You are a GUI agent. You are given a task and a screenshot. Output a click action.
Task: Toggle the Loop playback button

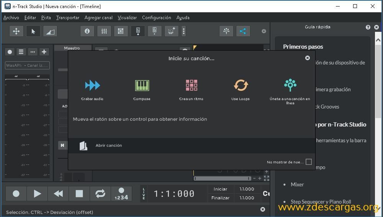click(x=100, y=194)
